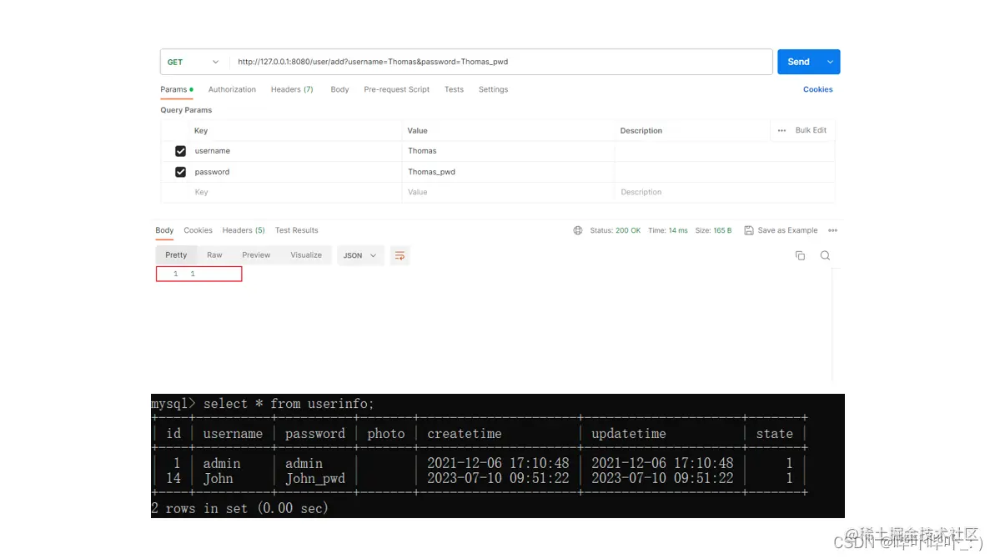Open the GET method dropdown

[x=193, y=63]
